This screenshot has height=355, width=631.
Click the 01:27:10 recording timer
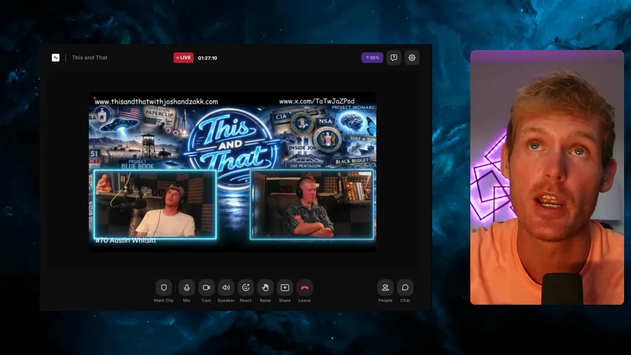[208, 58]
